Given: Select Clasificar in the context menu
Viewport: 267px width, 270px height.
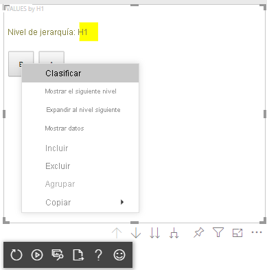Looking at the screenshot, I should [x=80, y=74].
